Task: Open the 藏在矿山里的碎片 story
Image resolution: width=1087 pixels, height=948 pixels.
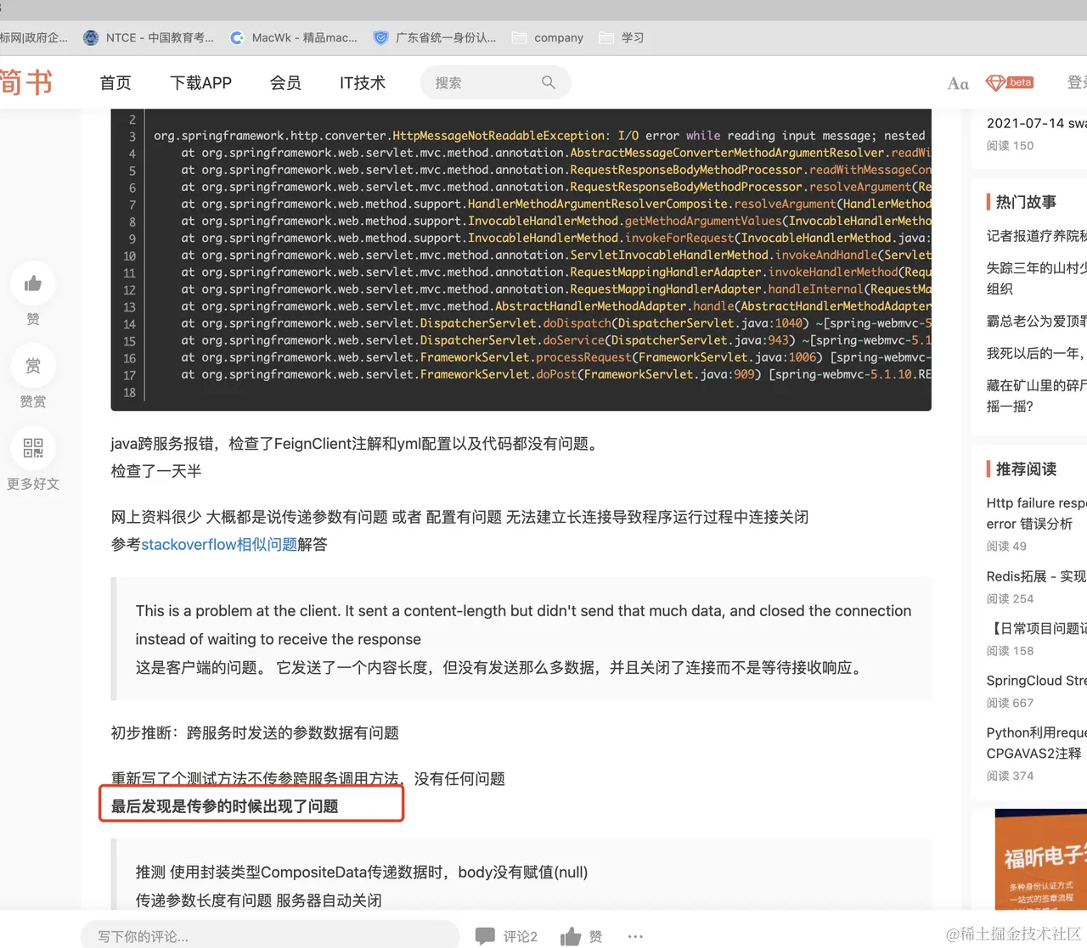Action: pyautogui.click(x=1036, y=395)
